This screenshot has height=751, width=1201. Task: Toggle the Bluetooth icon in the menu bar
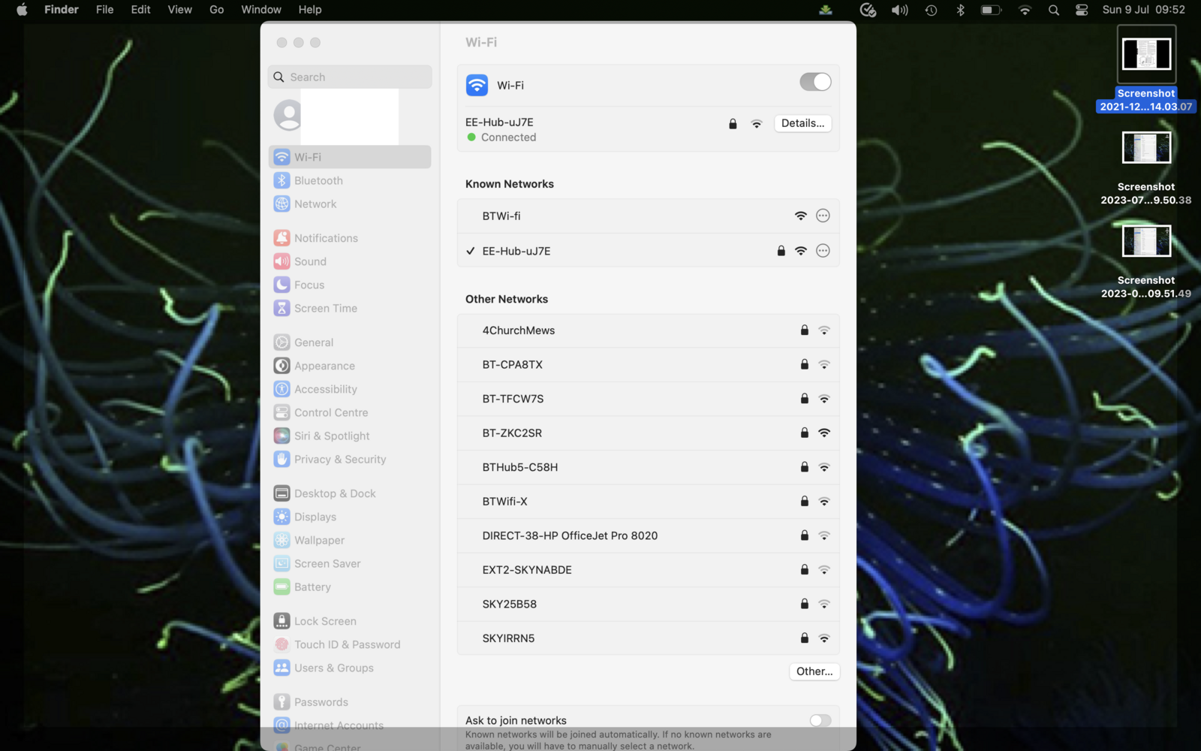[960, 10]
